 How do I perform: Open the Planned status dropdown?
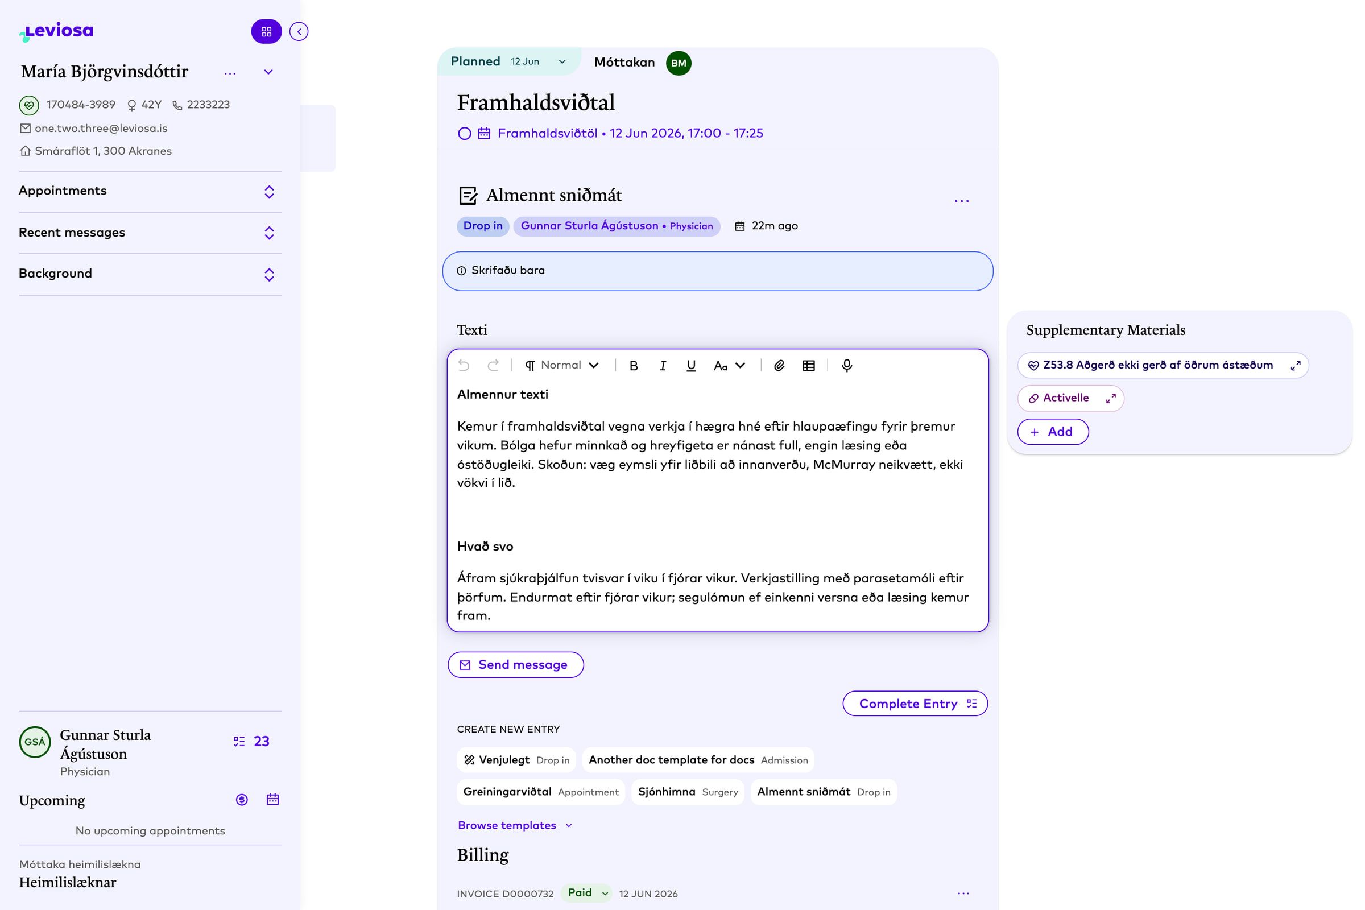point(508,61)
